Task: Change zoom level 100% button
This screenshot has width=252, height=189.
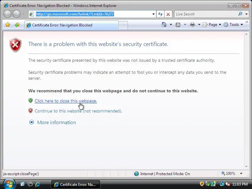Action: click(x=228, y=174)
